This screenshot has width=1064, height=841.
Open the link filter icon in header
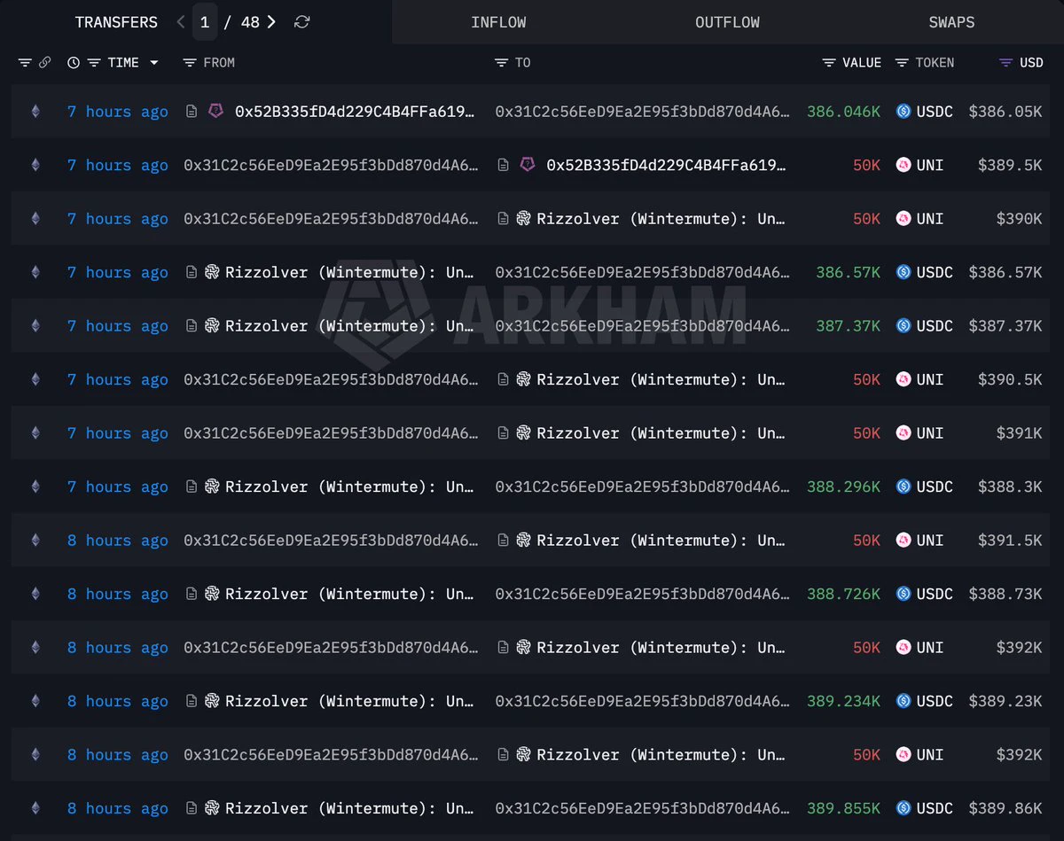pyautogui.click(x=45, y=63)
